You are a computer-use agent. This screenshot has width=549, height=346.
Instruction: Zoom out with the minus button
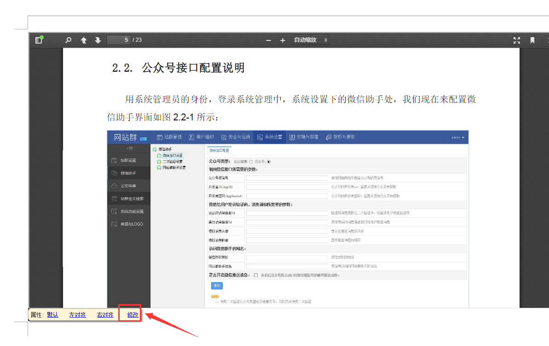269,40
